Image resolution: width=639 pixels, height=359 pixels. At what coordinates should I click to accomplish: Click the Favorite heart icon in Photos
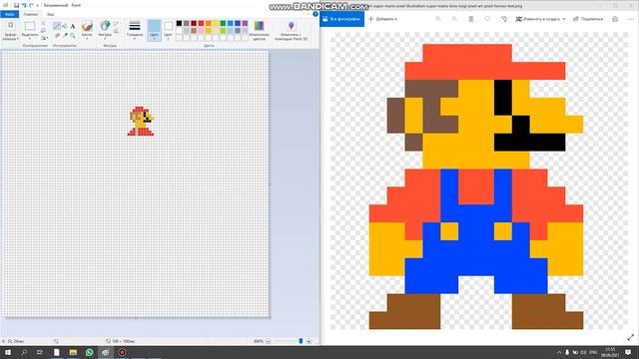click(x=487, y=19)
